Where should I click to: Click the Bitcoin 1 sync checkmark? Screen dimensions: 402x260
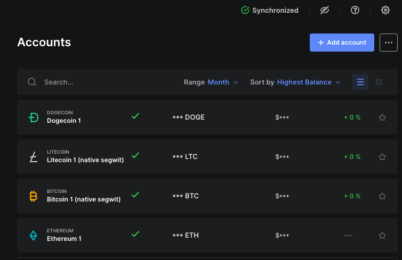[x=135, y=195]
